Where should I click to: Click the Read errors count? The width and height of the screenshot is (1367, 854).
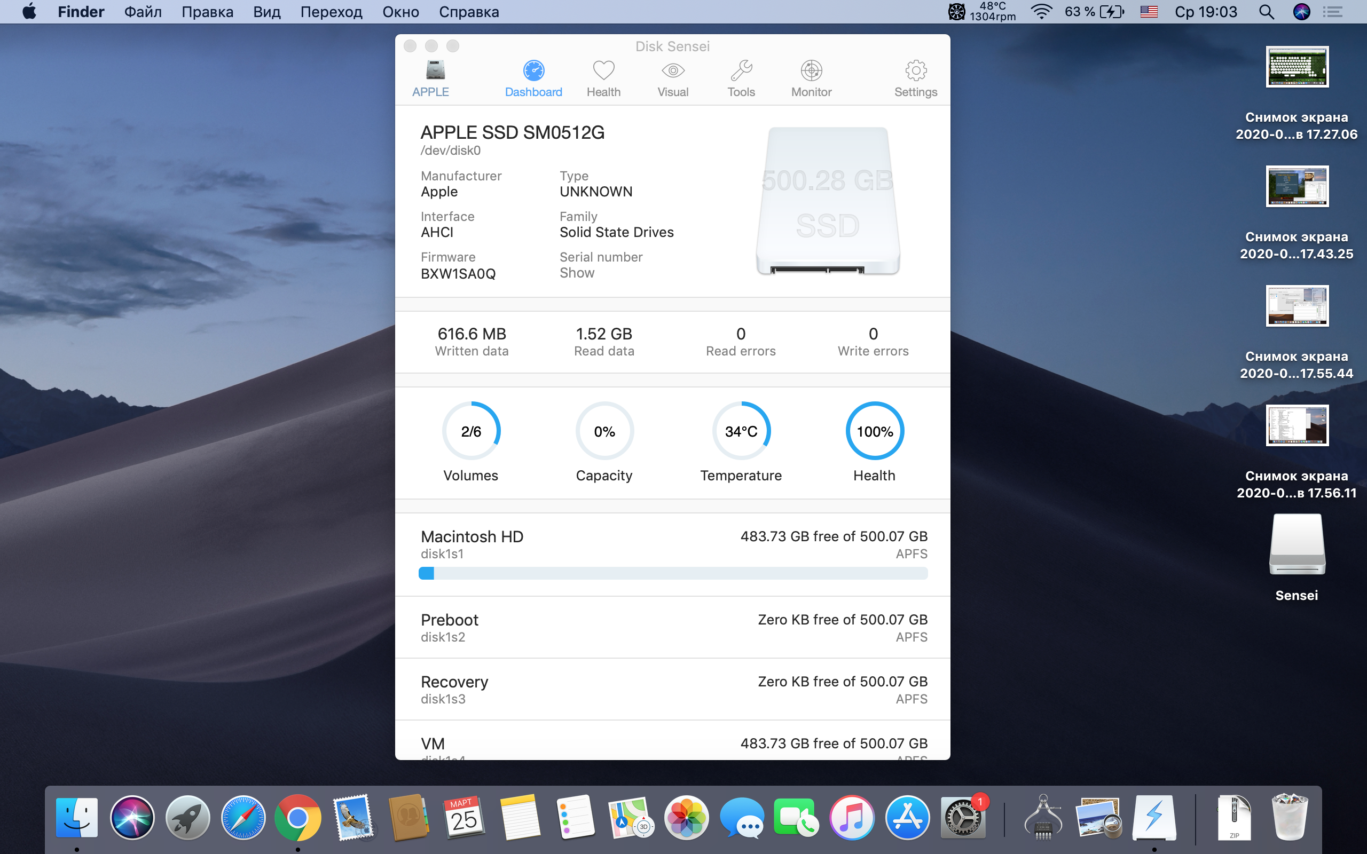(x=741, y=334)
